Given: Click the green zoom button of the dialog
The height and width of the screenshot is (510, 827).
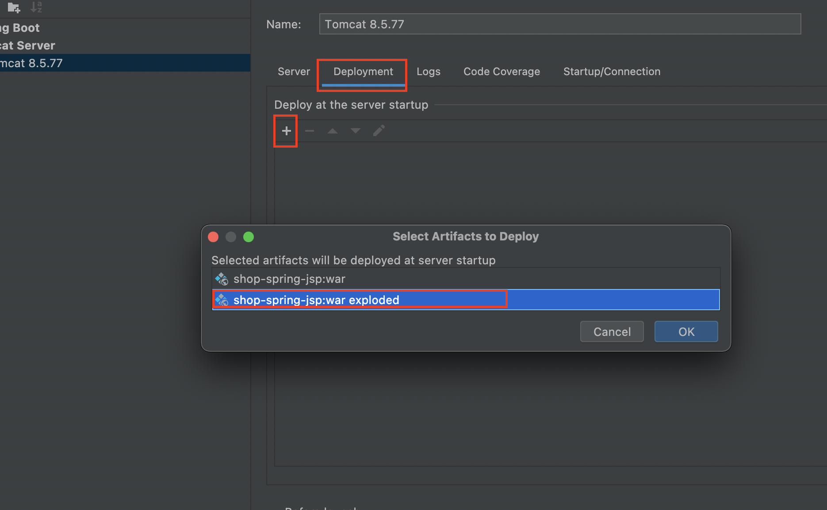Looking at the screenshot, I should click(249, 237).
